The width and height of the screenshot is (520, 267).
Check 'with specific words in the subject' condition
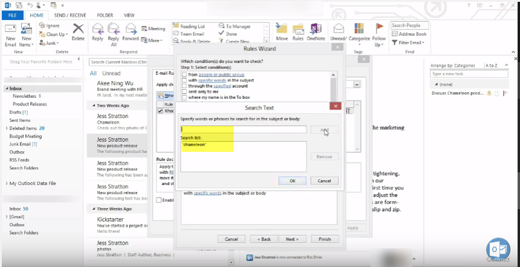pyautogui.click(x=184, y=80)
